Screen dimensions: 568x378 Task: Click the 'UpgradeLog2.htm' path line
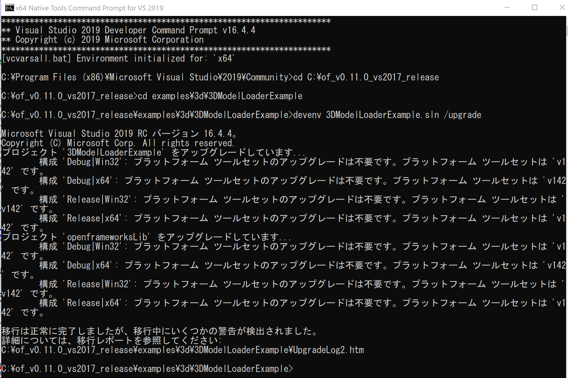point(183,350)
